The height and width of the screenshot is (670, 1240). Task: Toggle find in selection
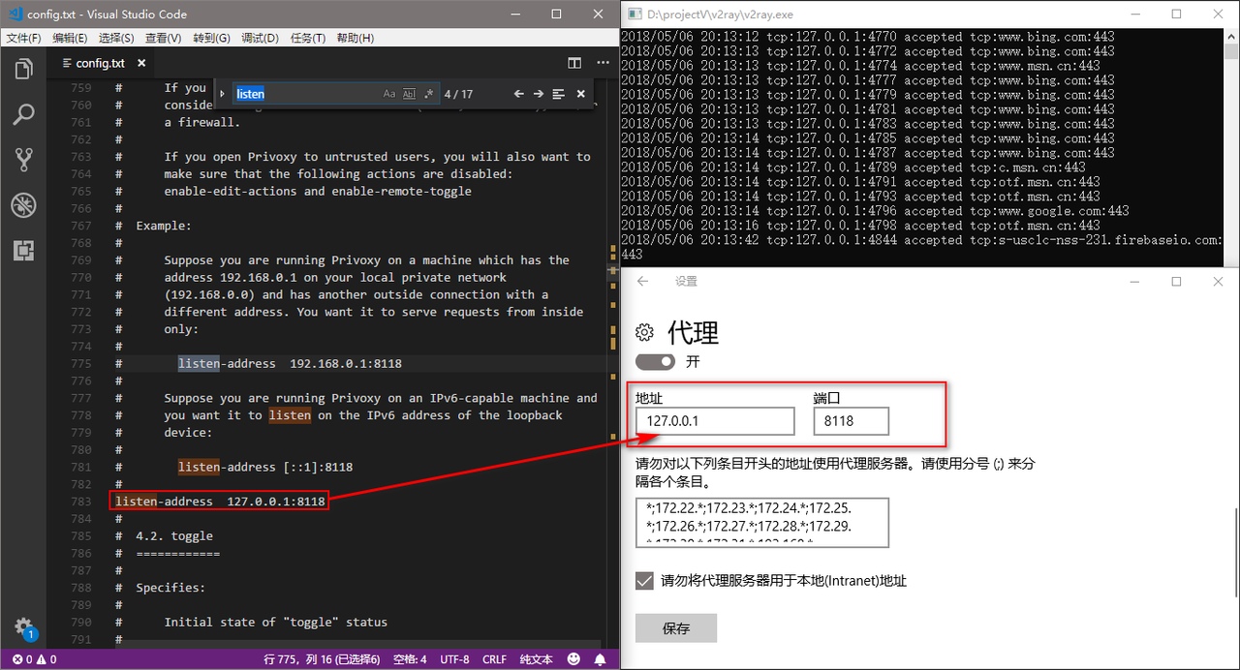[x=559, y=94]
